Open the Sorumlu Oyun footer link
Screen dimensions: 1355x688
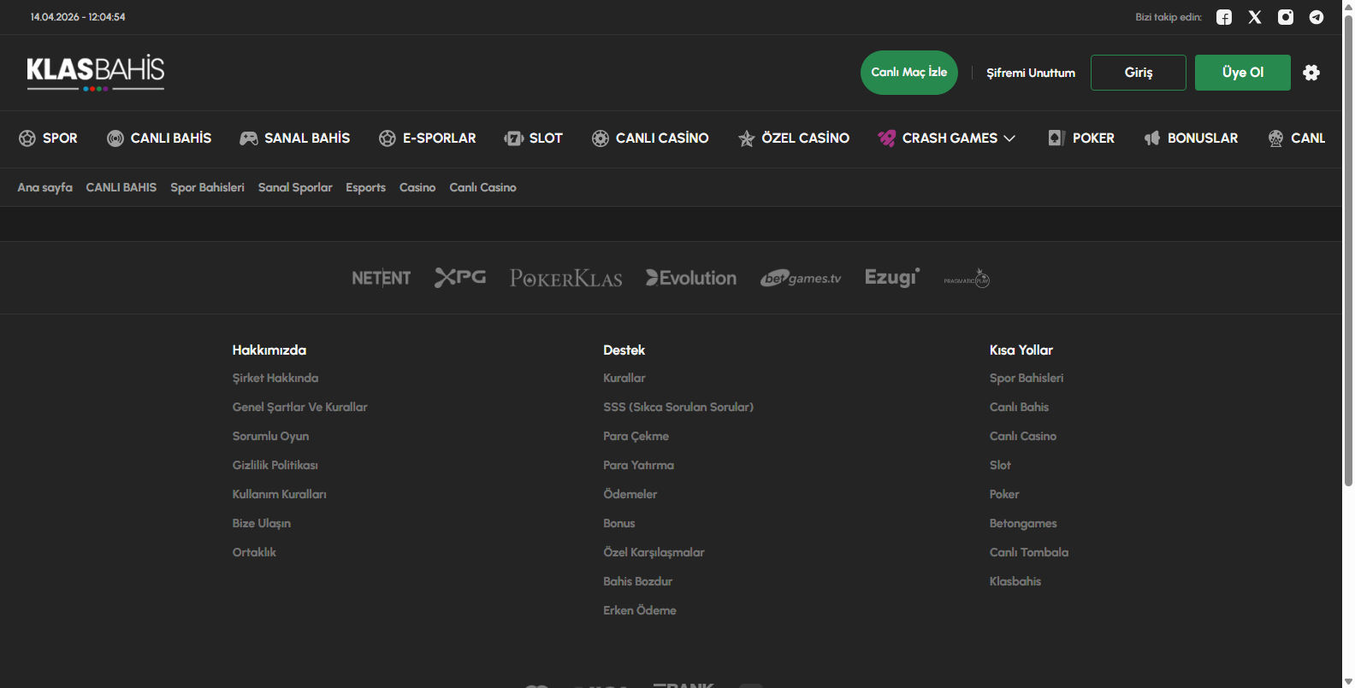(x=270, y=436)
